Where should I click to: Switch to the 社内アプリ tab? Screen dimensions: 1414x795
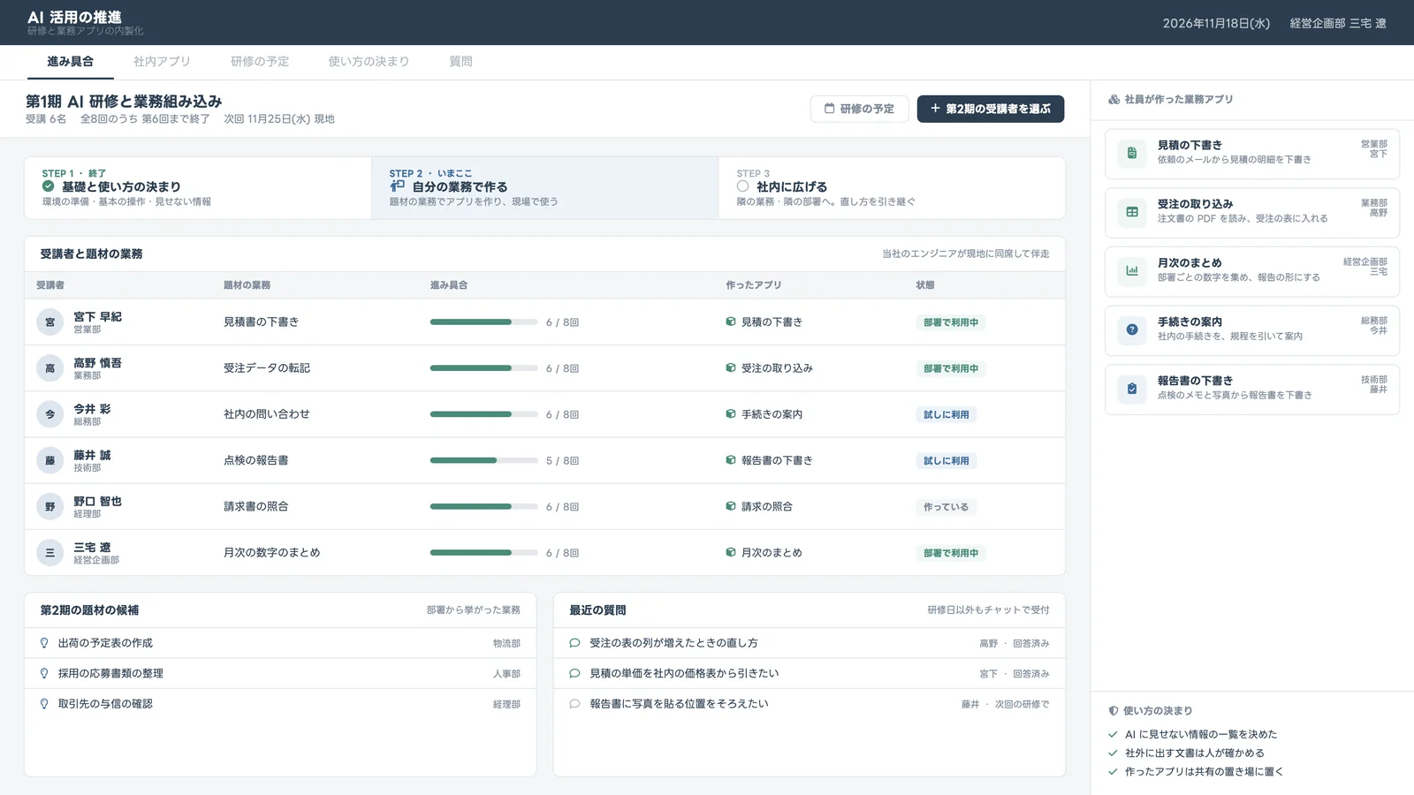pyautogui.click(x=162, y=62)
